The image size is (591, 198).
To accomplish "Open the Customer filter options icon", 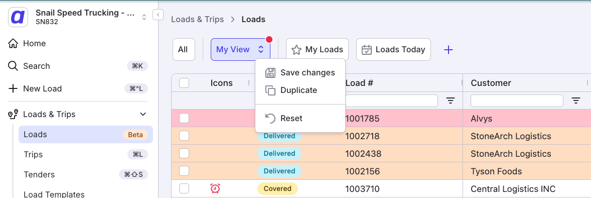I will (575, 101).
